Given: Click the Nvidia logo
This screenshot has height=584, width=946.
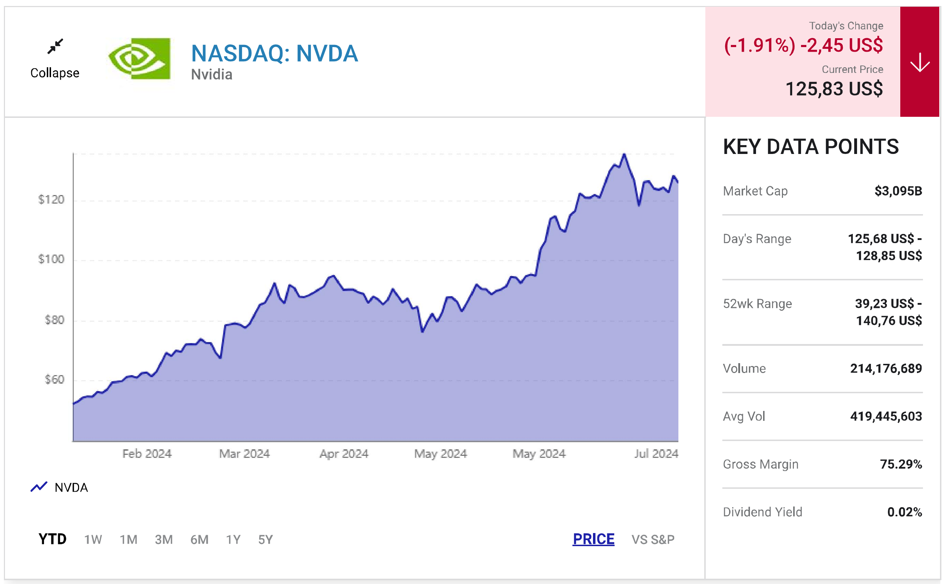Looking at the screenshot, I should [139, 59].
